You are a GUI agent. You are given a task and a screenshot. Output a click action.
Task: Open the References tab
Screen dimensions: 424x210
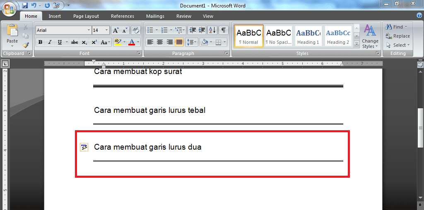pyautogui.click(x=123, y=16)
